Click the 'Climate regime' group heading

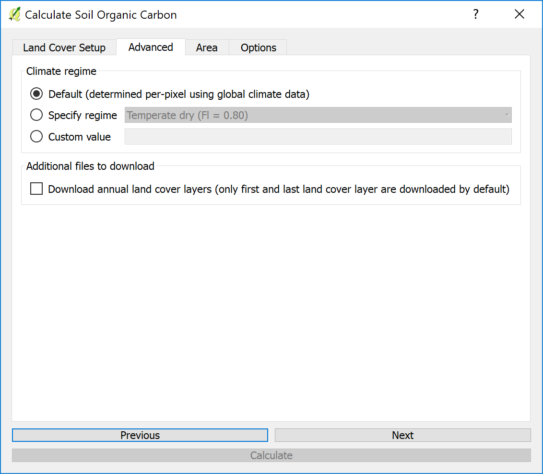pyautogui.click(x=61, y=71)
